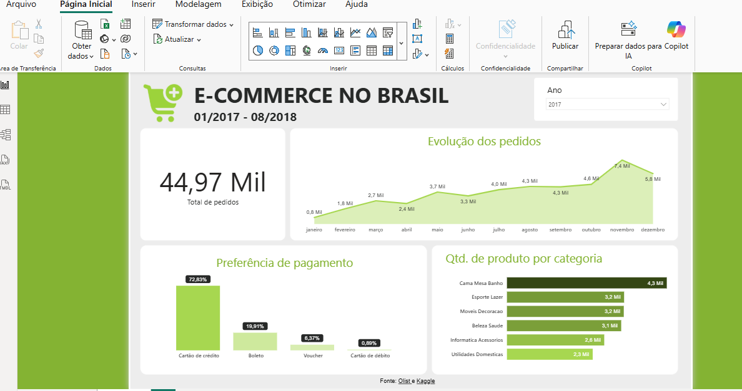Open the Transformar dados dropdown arrow
The width and height of the screenshot is (742, 391).
point(231,24)
